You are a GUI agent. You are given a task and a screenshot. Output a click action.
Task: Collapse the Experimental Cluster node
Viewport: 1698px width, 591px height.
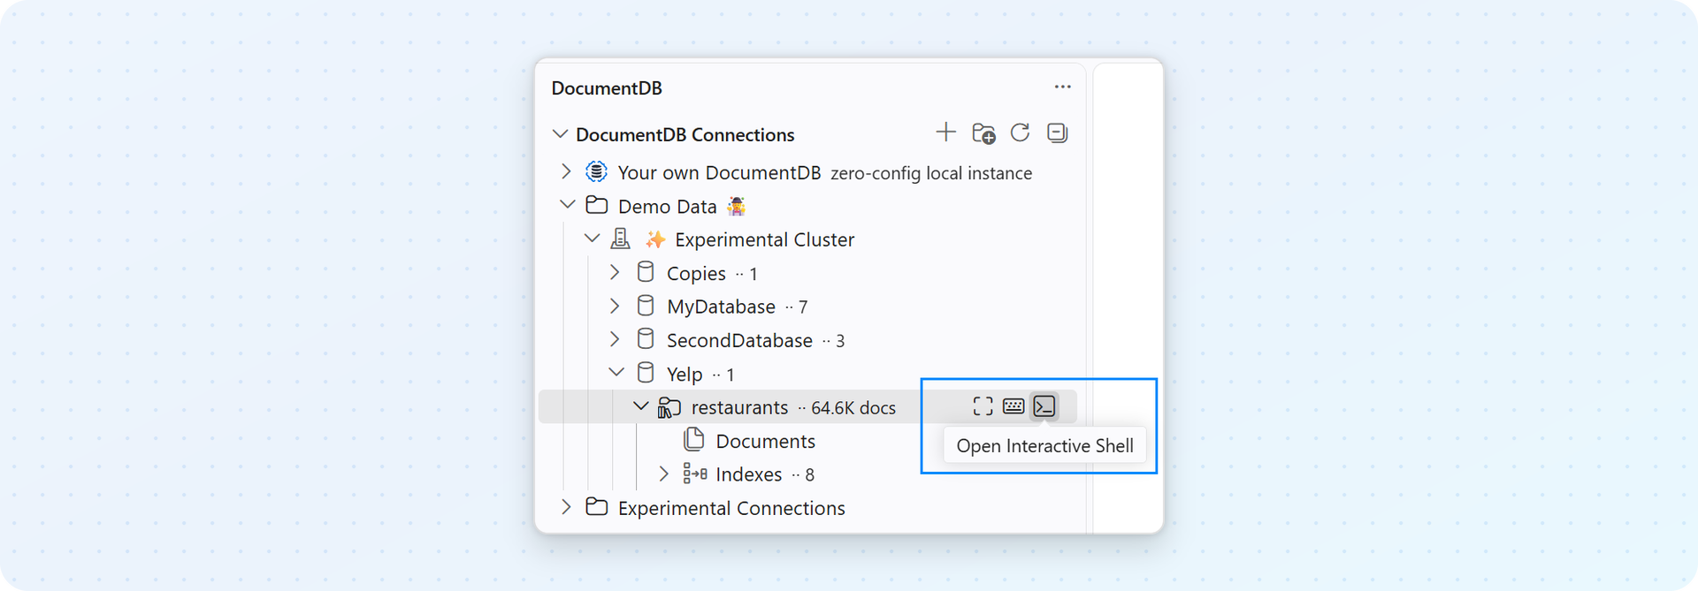[592, 239]
